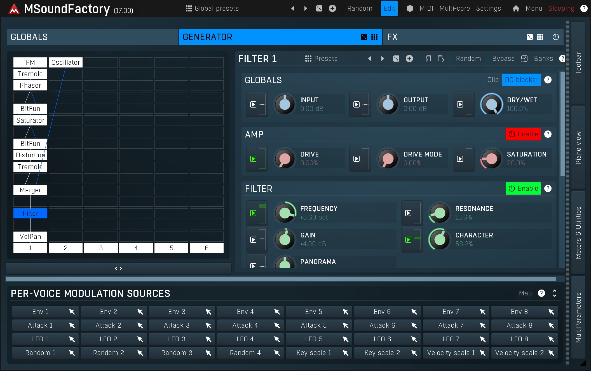591x371 pixels.
Task: Click the FX power bypass icon
Action: click(555, 37)
